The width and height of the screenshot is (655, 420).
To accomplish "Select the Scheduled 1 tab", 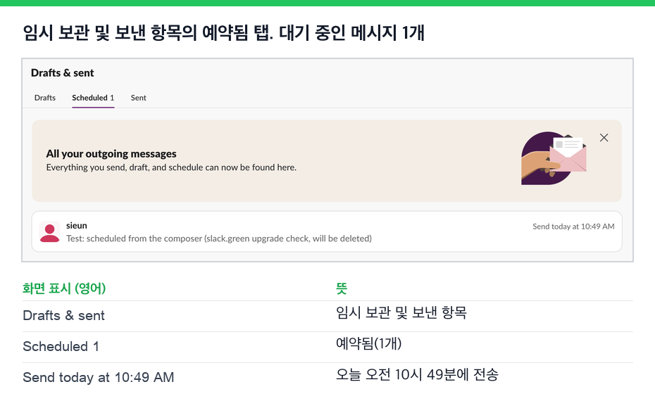I will tap(93, 98).
